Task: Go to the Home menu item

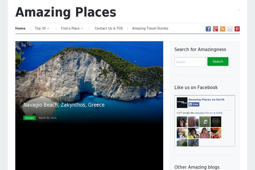Action: pyautogui.click(x=20, y=28)
